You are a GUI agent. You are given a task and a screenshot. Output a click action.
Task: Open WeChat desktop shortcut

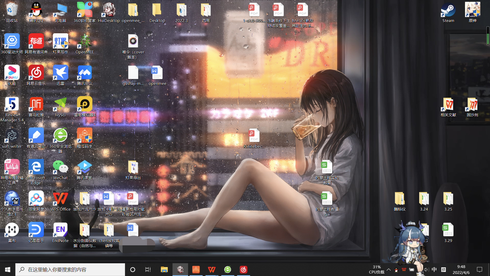click(60, 170)
